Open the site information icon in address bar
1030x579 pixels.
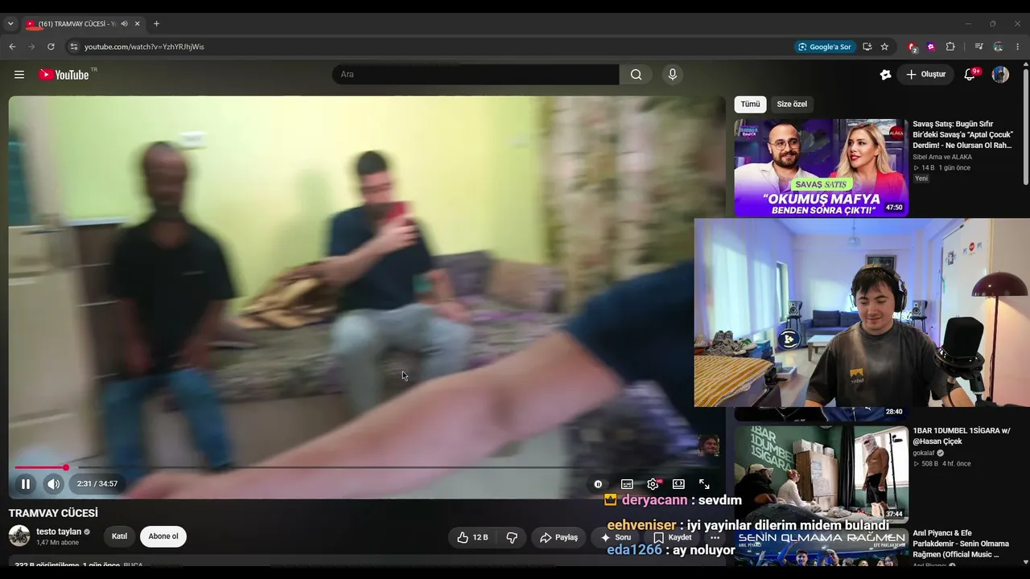click(x=73, y=47)
